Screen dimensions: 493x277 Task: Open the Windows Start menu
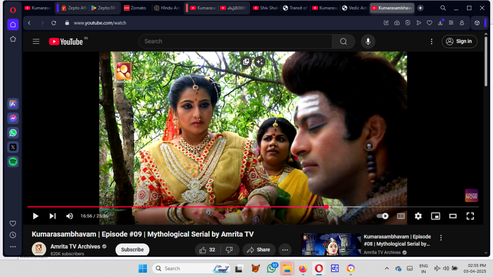coord(143,268)
